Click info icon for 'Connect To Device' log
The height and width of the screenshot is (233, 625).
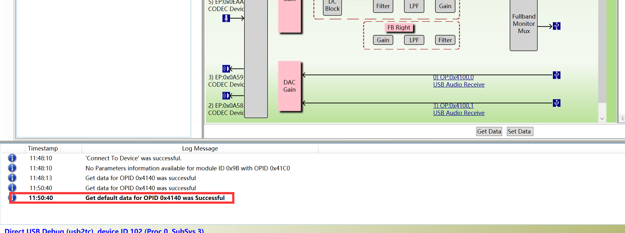(x=12, y=158)
